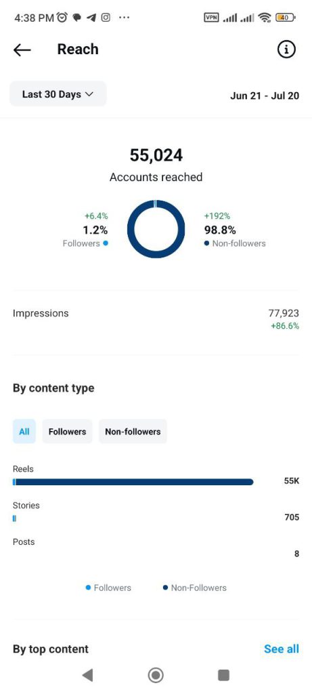Image resolution: width=312 pixels, height=694 pixels.
Task: Tap the Impressions row
Action: [x=156, y=320]
